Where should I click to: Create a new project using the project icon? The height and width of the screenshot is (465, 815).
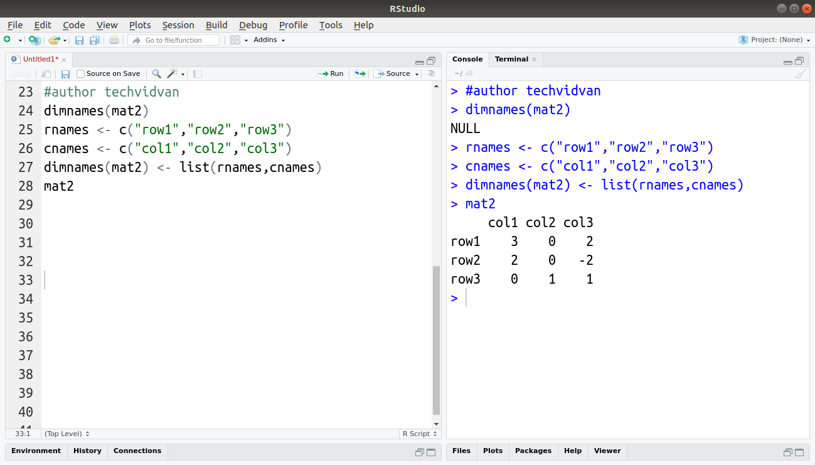pyautogui.click(x=35, y=39)
